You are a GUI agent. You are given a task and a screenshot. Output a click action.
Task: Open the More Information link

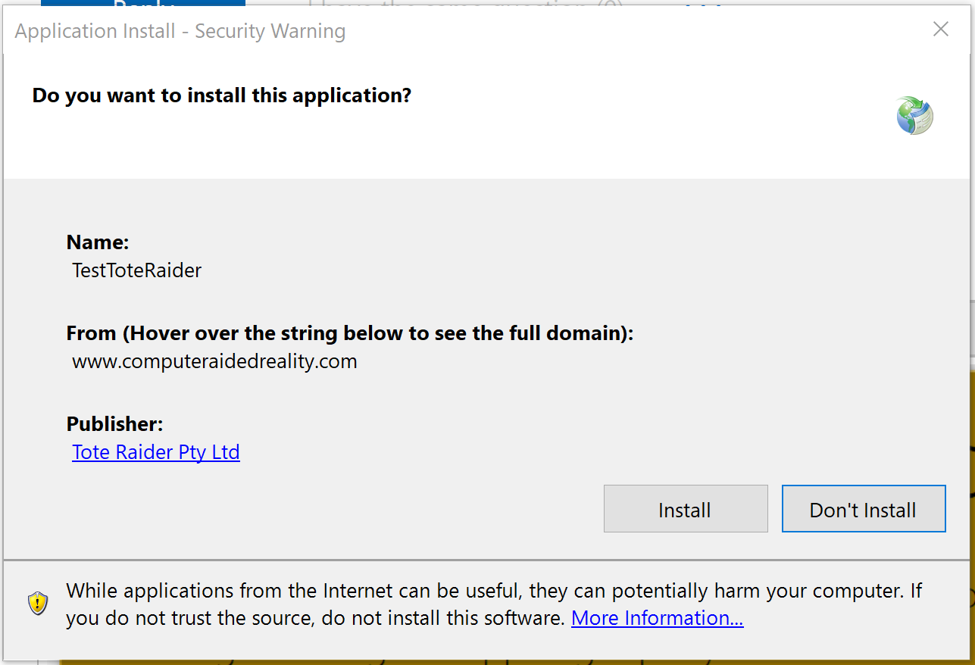[x=658, y=618]
